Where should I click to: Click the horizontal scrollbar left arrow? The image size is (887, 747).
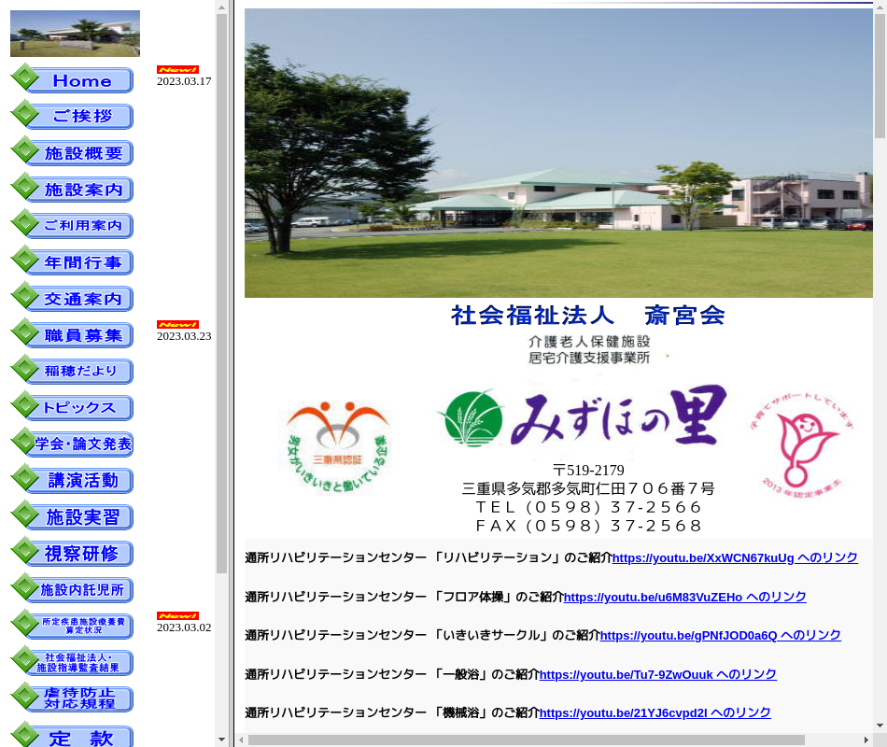(241, 740)
